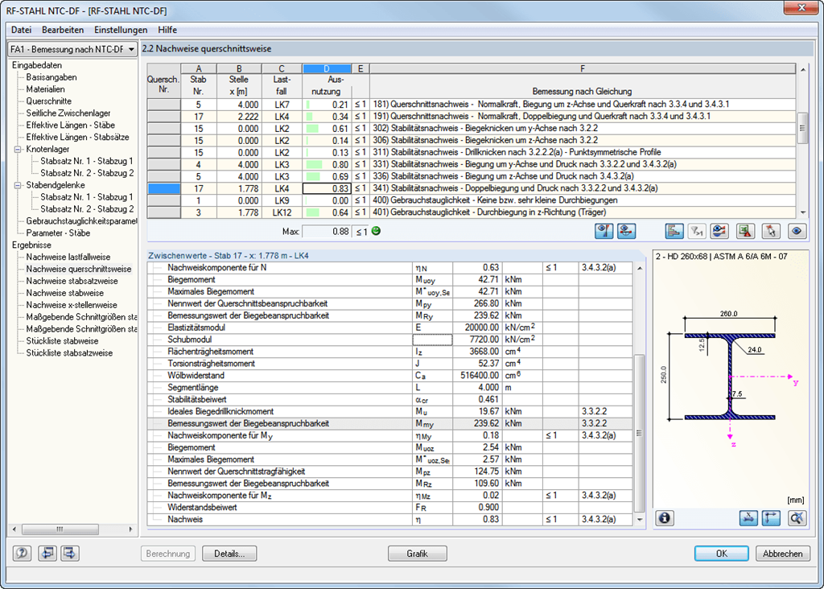Open the Datei menu

(x=21, y=30)
